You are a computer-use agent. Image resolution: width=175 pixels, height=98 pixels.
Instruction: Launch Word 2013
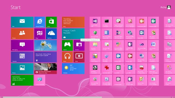(x=142, y=34)
